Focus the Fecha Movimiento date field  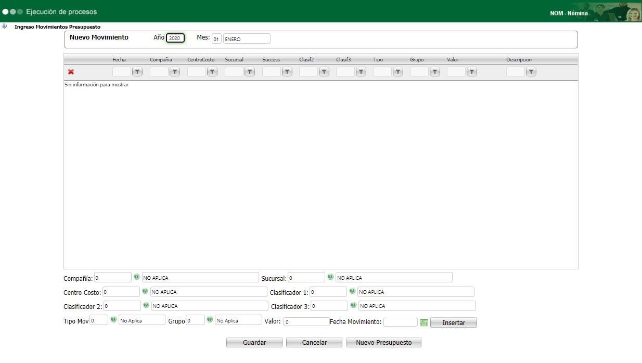tap(401, 322)
